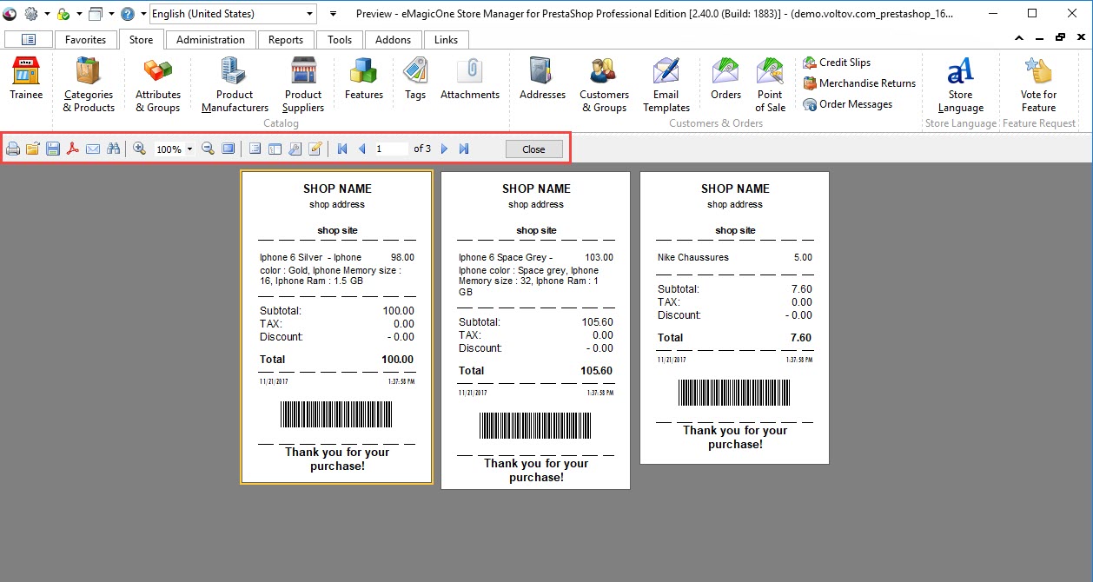Click the Find binoculars icon
Image resolution: width=1093 pixels, height=582 pixels.
click(113, 149)
